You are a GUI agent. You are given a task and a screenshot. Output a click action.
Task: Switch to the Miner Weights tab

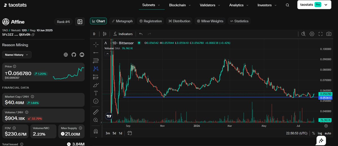click(x=210, y=21)
